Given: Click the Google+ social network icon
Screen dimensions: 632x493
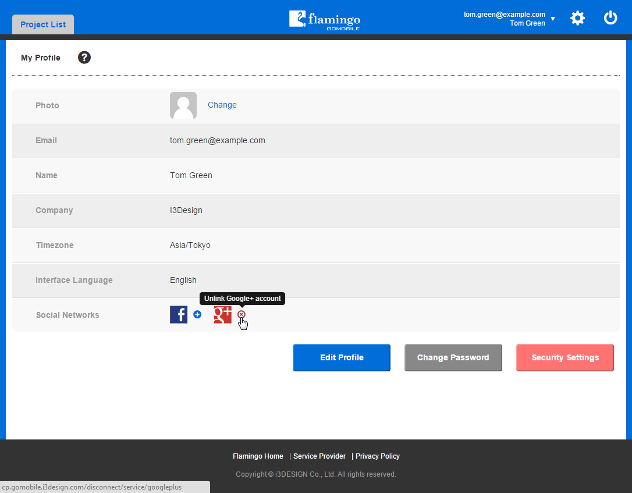Looking at the screenshot, I should 223,315.
